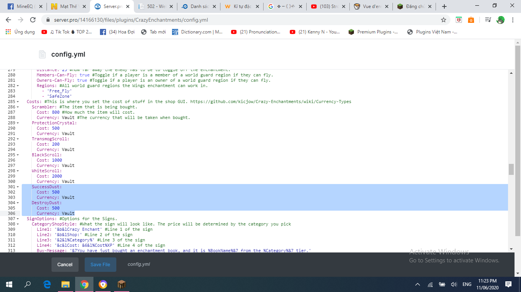The height and width of the screenshot is (292, 521).
Task: Open the Tab mới bookmark
Action: pyautogui.click(x=153, y=32)
